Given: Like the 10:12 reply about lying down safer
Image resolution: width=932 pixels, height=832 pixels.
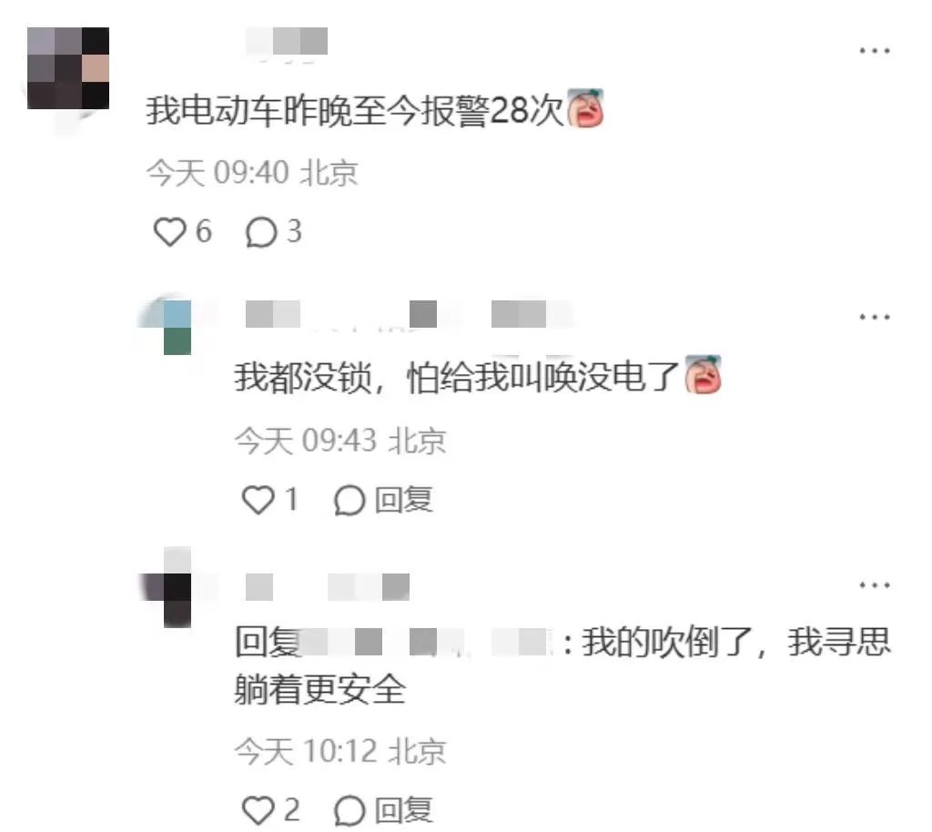Looking at the screenshot, I should (x=258, y=810).
